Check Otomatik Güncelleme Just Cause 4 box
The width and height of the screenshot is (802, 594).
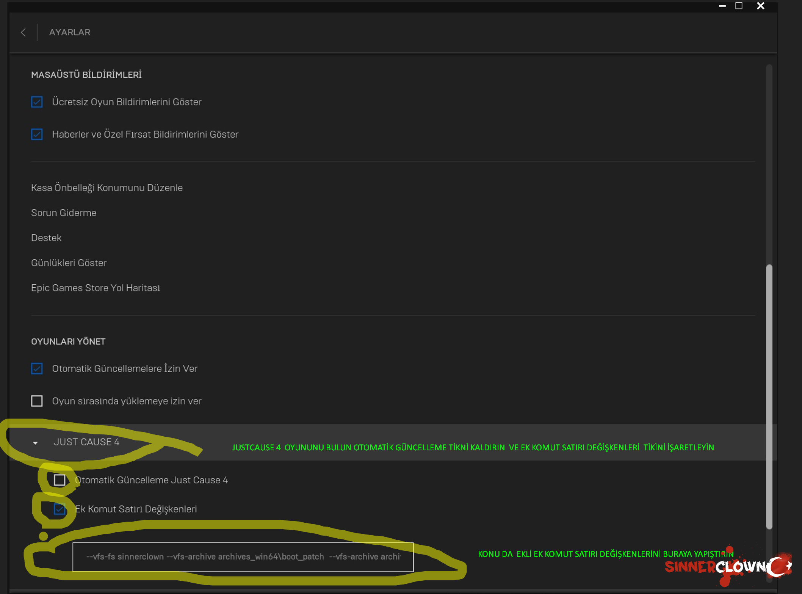pos(60,480)
